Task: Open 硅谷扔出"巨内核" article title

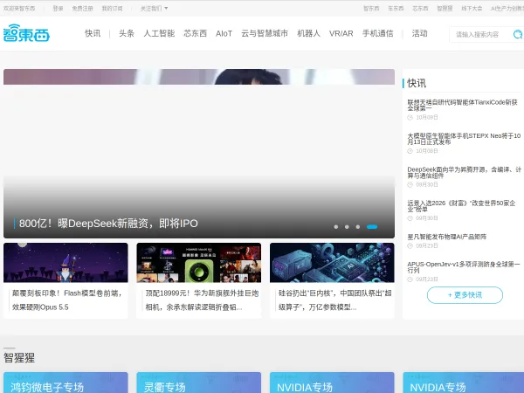Action: [334, 300]
